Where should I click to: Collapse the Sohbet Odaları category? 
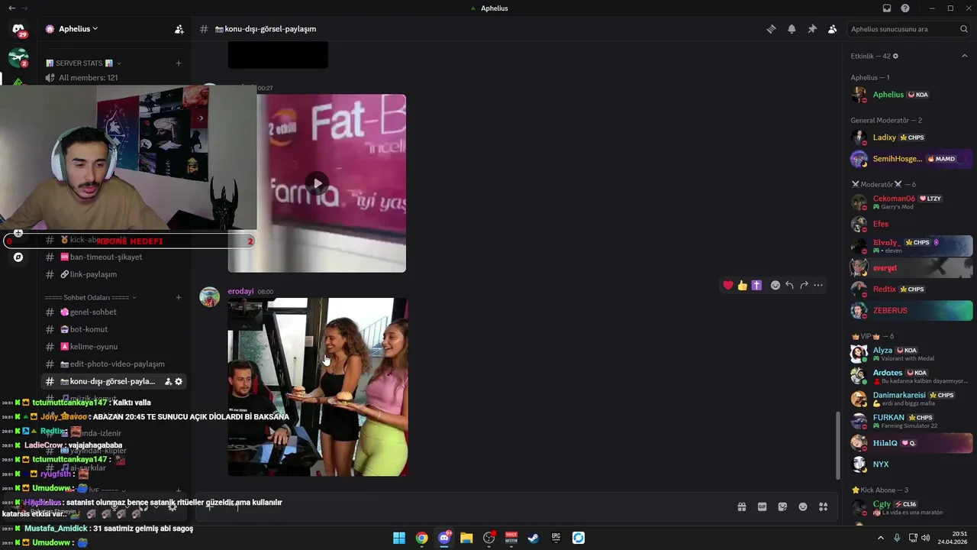coord(91,297)
